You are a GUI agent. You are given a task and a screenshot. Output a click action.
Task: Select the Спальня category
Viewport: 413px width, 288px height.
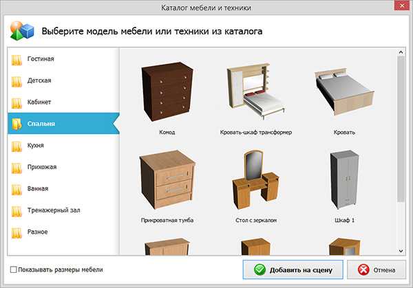[x=41, y=124]
